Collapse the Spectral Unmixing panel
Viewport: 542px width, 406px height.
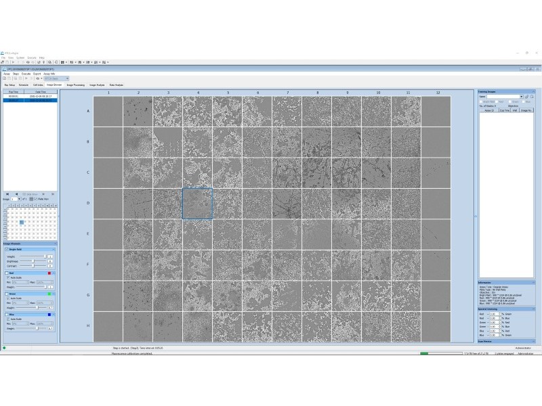click(x=533, y=309)
